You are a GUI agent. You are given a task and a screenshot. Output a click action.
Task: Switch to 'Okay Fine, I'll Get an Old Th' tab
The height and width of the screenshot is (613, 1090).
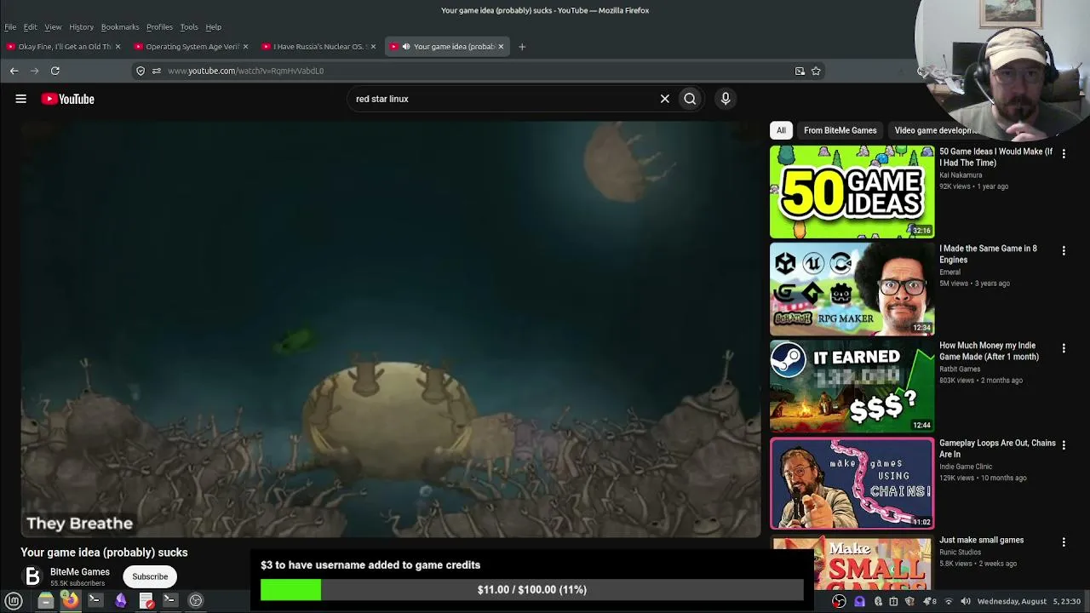pos(65,47)
